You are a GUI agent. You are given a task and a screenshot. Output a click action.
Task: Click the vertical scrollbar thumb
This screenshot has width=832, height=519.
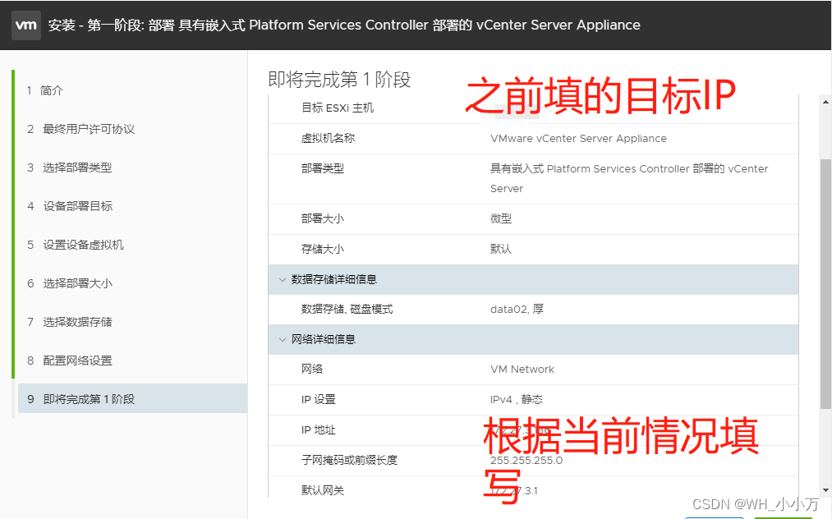tap(825, 284)
